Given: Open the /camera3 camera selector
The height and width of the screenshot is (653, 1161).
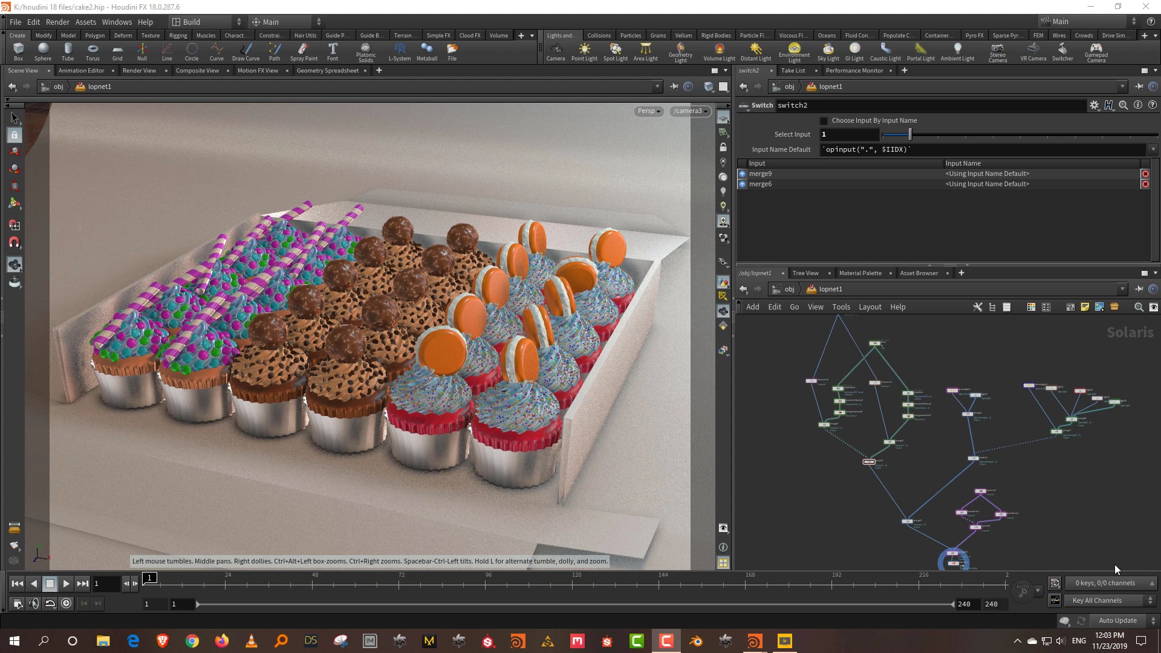Looking at the screenshot, I should point(689,111).
